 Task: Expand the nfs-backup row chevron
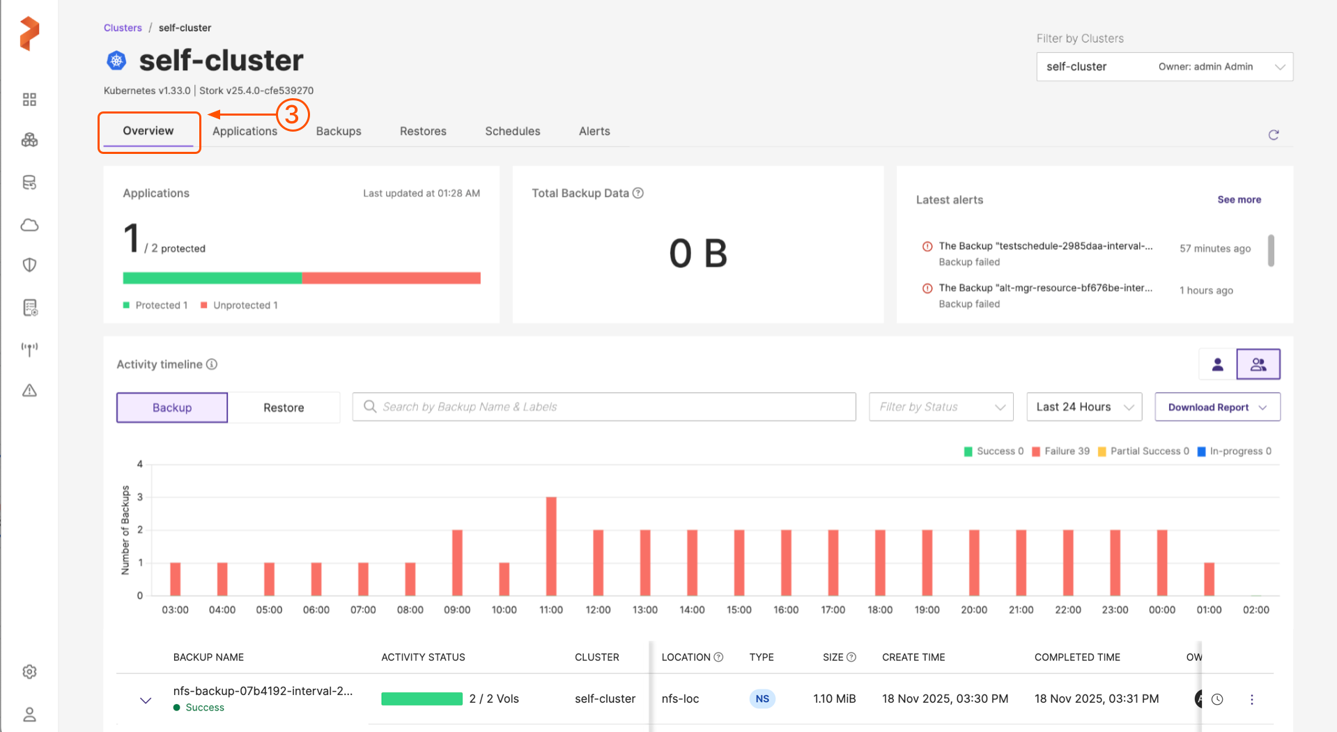click(x=146, y=700)
